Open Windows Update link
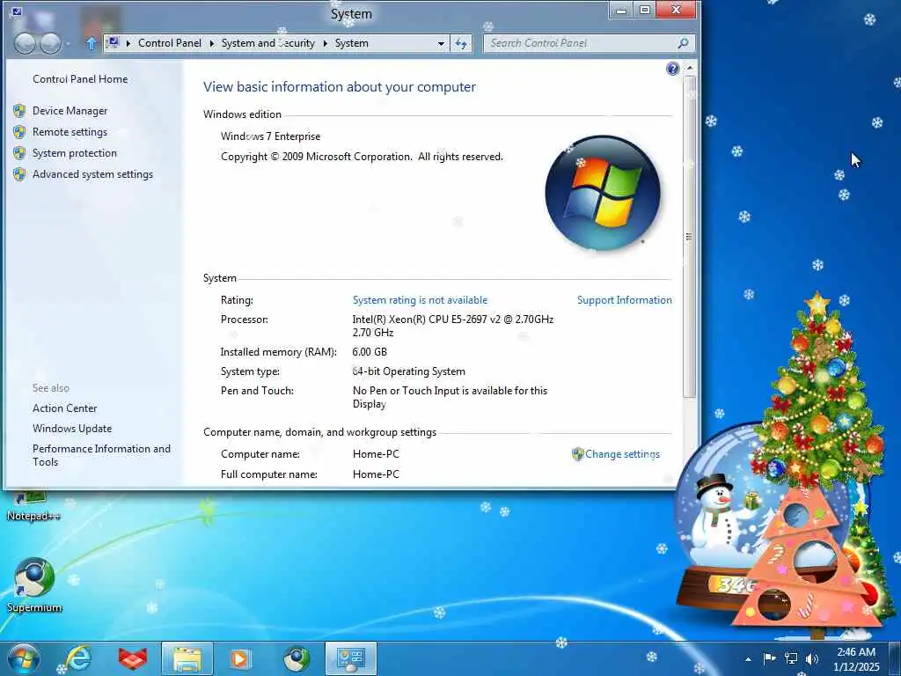 [72, 429]
